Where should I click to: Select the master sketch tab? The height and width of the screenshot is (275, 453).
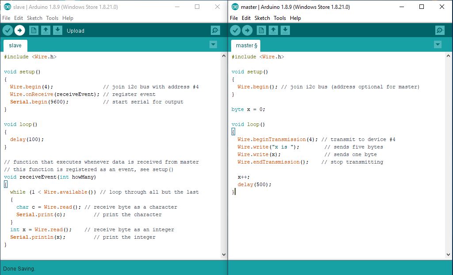(246, 46)
